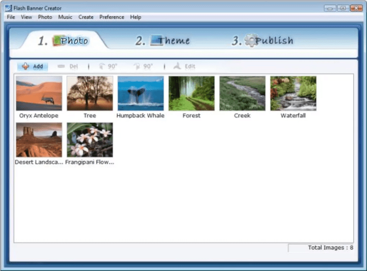
Task: Open the Create menu
Action: click(x=86, y=17)
